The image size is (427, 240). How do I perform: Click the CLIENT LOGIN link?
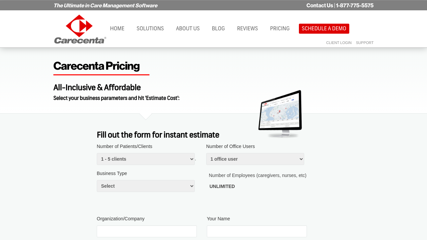tap(339, 43)
